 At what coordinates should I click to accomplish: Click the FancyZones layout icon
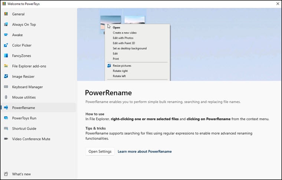[x=6, y=56]
